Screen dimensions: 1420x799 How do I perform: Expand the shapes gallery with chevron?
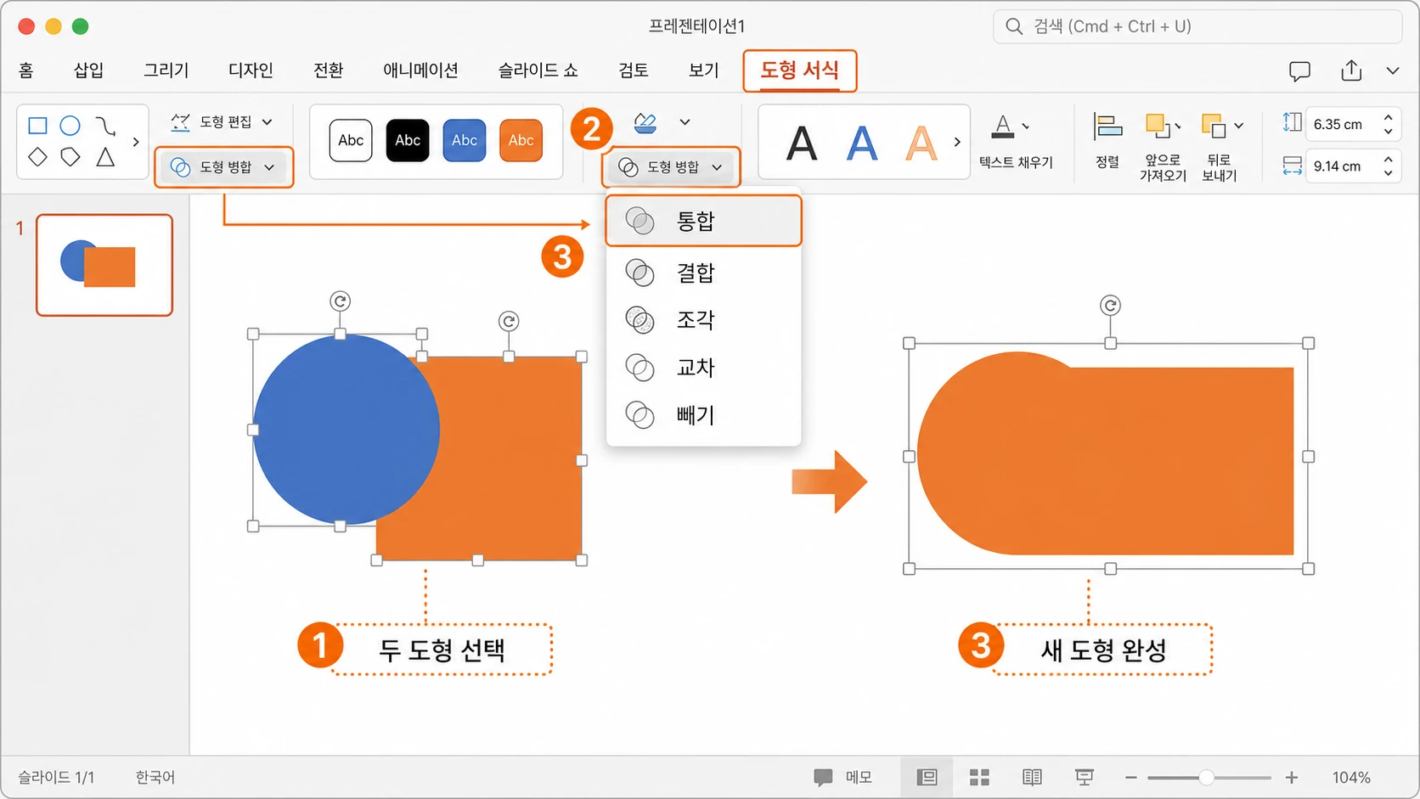[x=136, y=142]
